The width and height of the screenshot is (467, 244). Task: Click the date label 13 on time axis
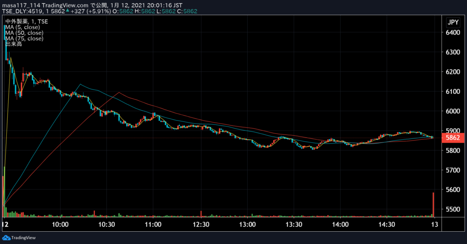(435, 224)
